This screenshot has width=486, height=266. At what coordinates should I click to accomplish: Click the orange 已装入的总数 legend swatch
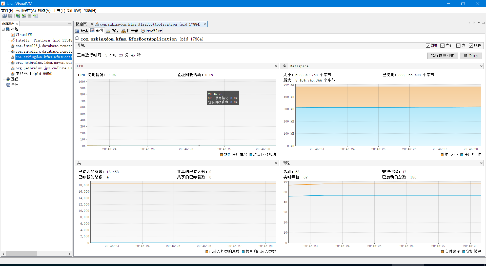coord(207,252)
